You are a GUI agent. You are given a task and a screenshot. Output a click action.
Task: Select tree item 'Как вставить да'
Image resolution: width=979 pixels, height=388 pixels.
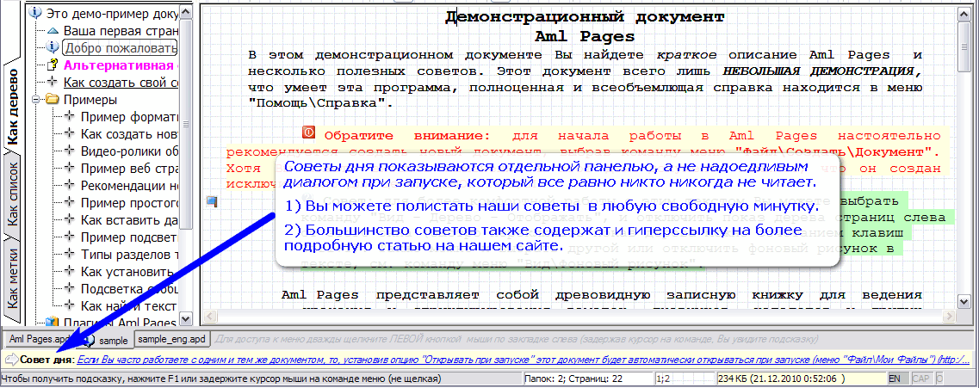click(x=130, y=219)
